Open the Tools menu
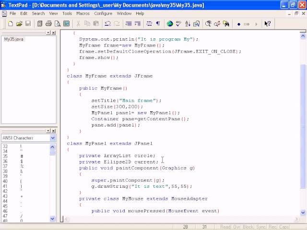 pyautogui.click(x=67, y=13)
